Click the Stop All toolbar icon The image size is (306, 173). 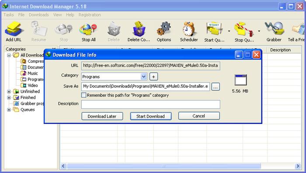88,29
